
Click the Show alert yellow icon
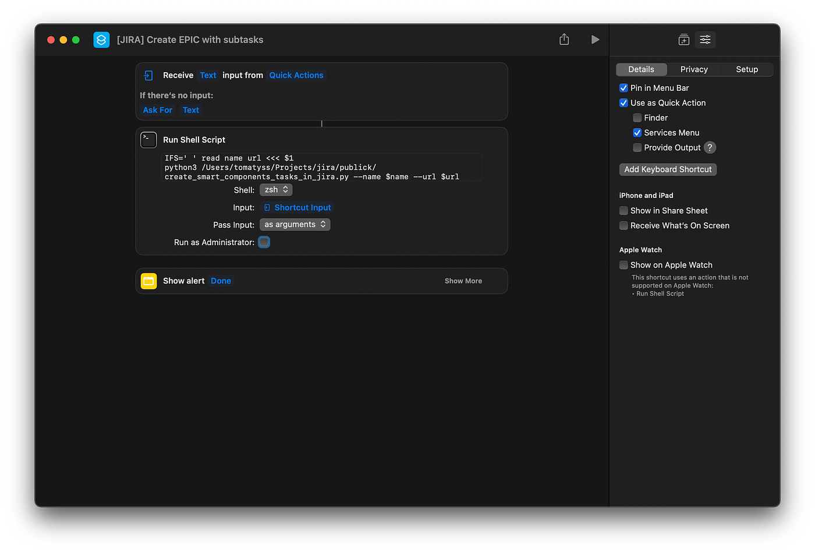[x=148, y=281]
